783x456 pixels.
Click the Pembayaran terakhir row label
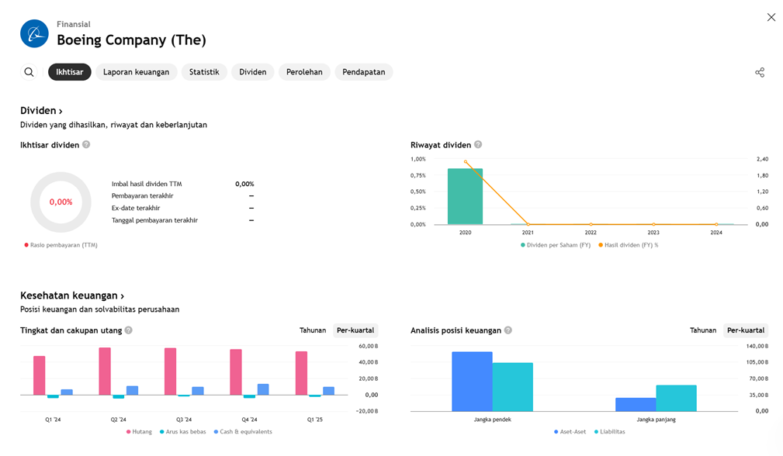tap(142, 196)
